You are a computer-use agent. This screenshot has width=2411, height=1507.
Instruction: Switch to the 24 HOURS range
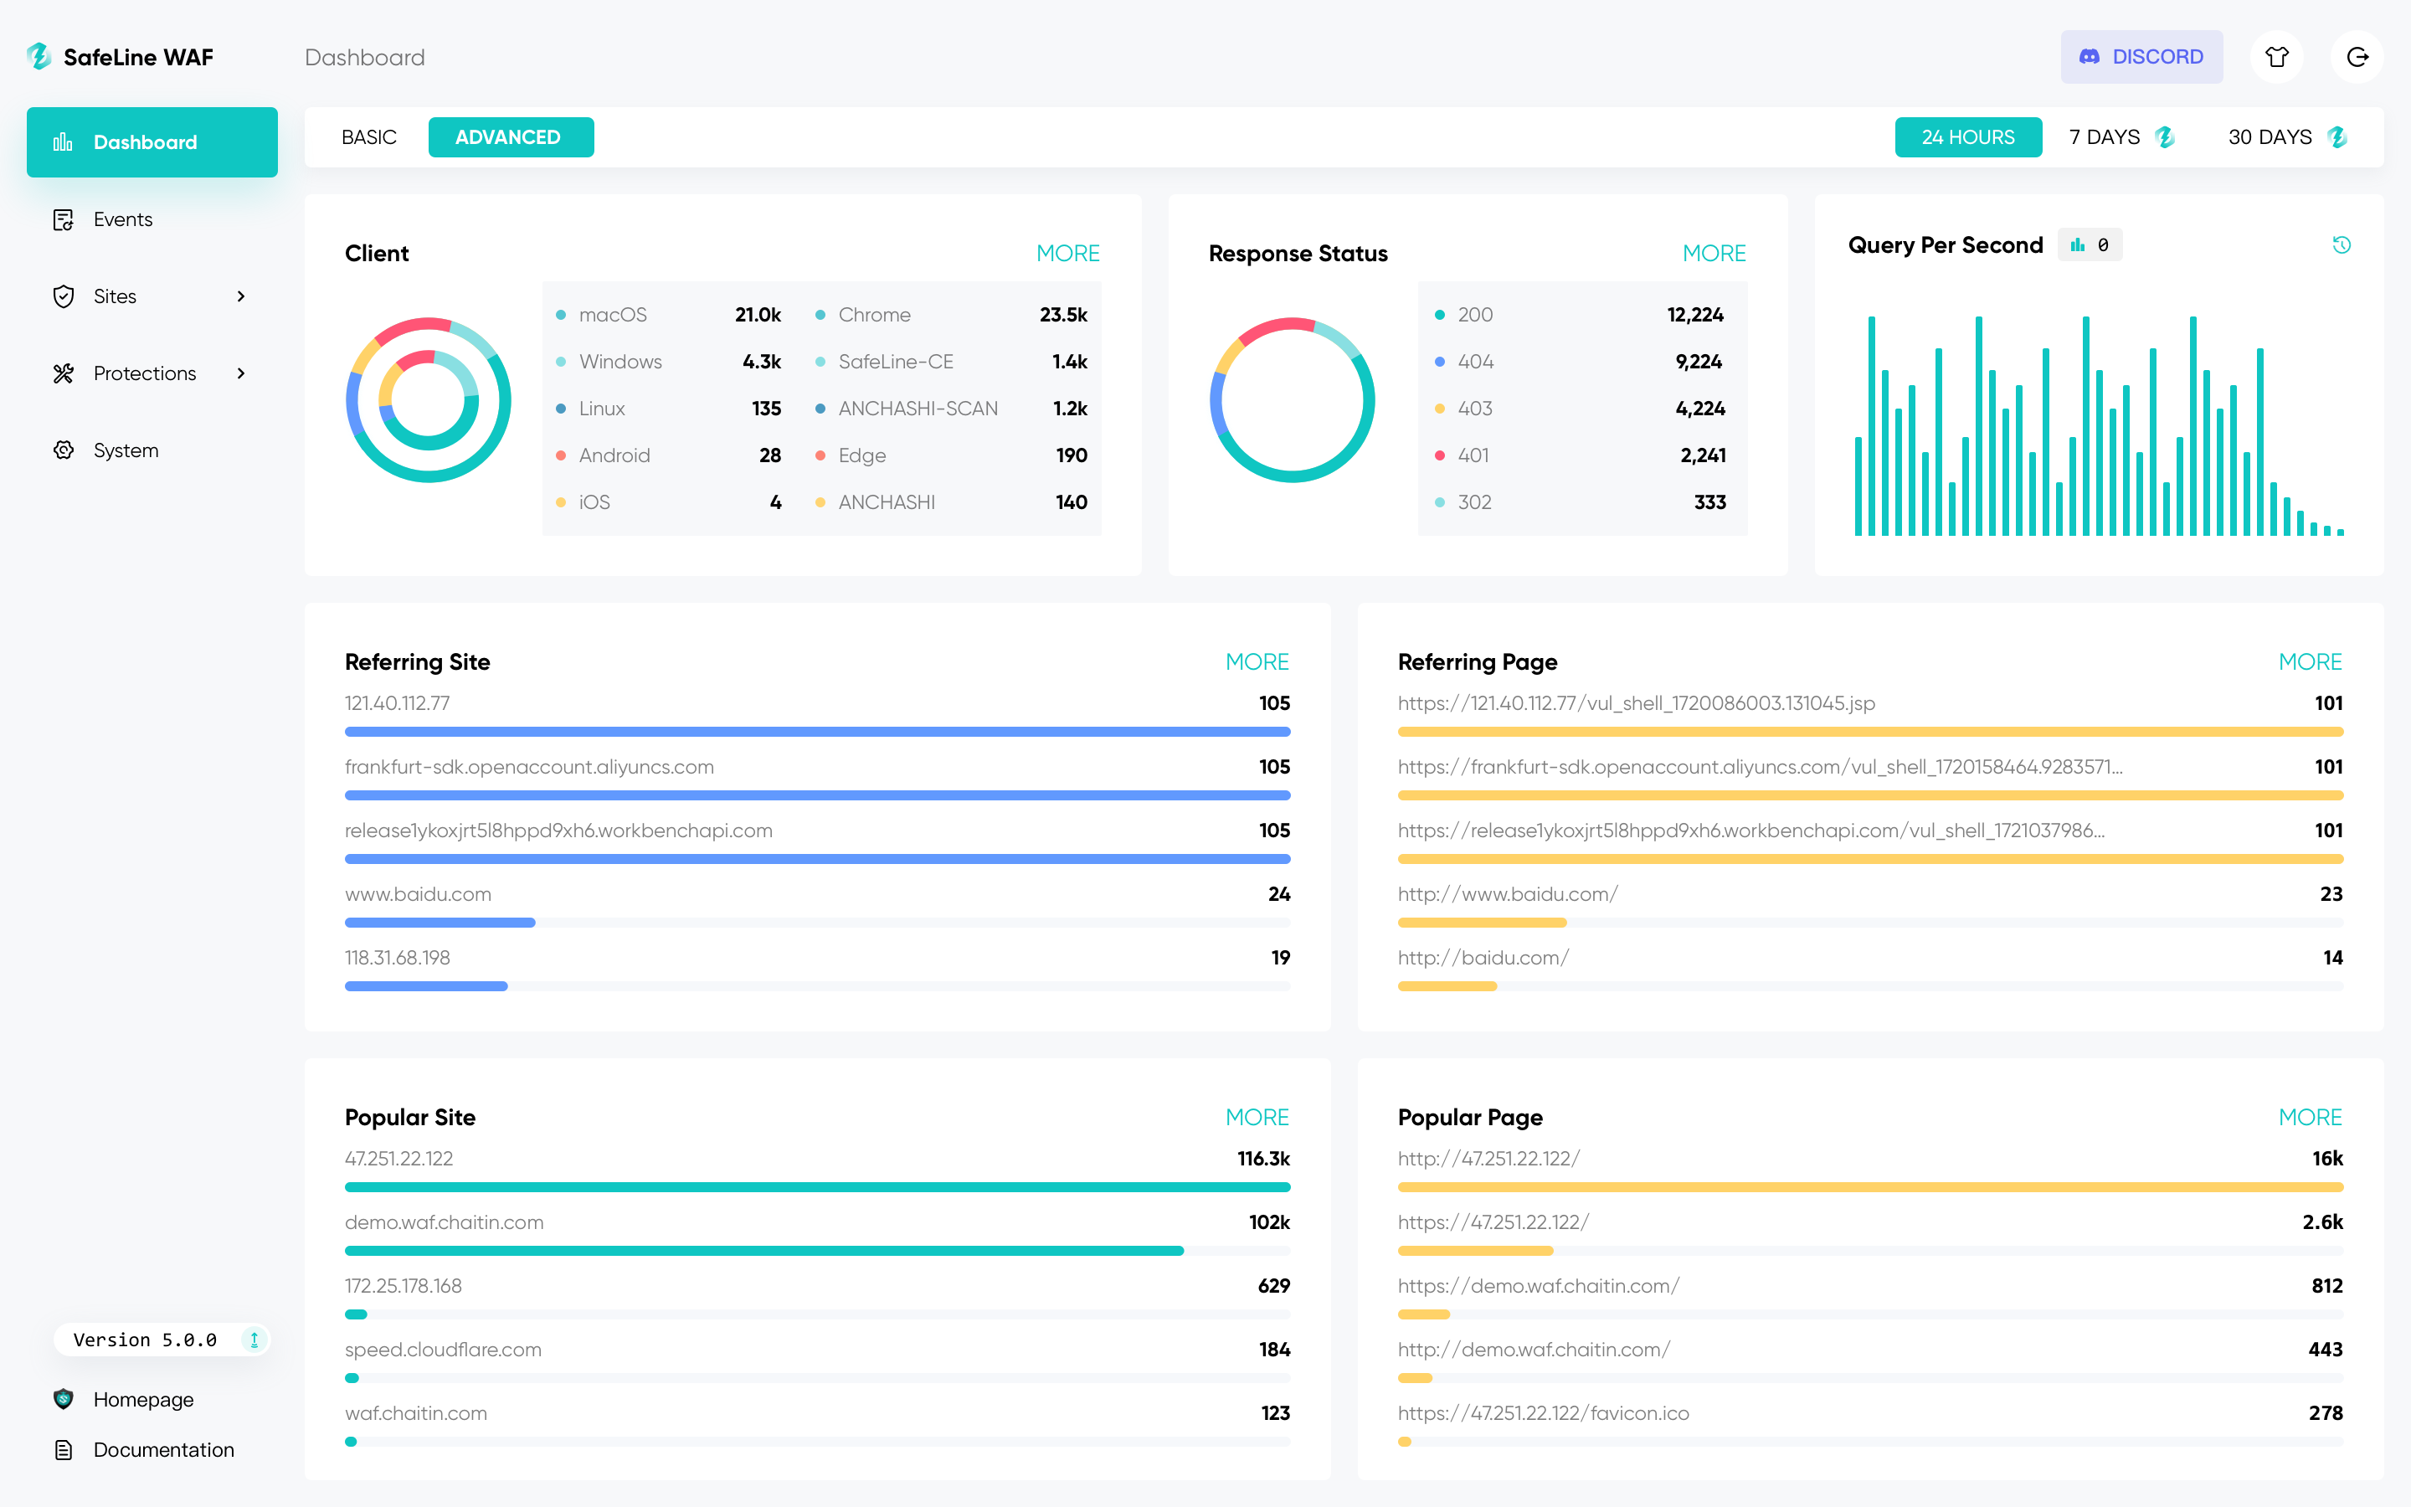[x=1967, y=137]
